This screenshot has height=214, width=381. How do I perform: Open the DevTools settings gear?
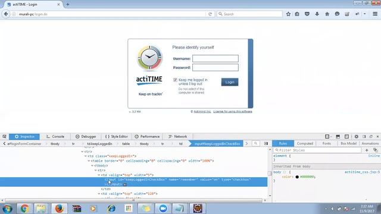pyautogui.click(x=356, y=137)
